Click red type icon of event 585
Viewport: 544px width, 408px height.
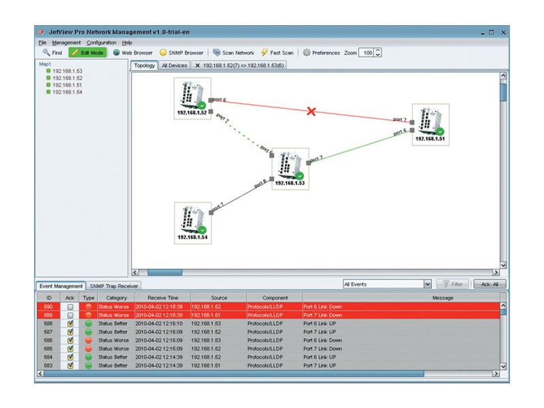point(88,349)
